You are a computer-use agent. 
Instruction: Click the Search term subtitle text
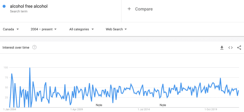(19, 11)
